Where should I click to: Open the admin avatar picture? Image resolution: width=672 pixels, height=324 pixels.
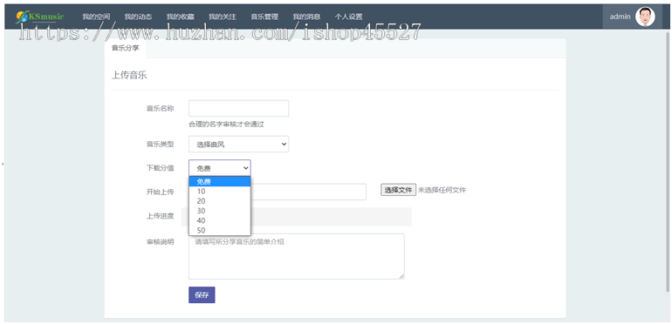[645, 17]
